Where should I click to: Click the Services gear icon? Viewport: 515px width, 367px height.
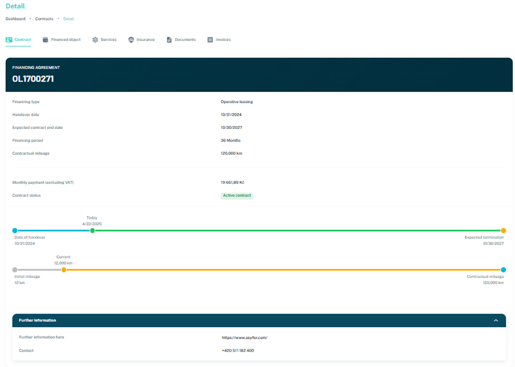coord(95,40)
